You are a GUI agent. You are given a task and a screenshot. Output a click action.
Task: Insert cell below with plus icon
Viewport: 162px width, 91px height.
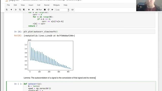11,10
